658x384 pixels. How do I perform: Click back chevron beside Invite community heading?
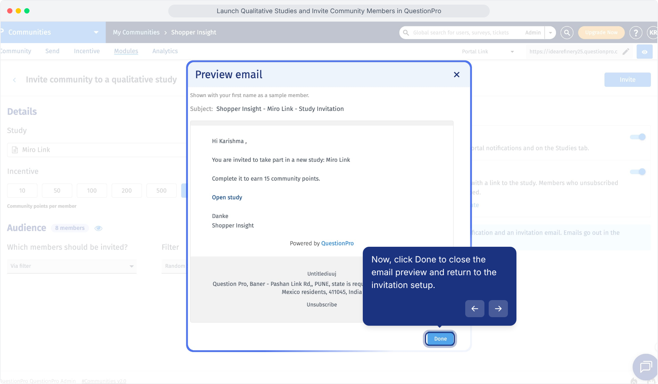[14, 80]
